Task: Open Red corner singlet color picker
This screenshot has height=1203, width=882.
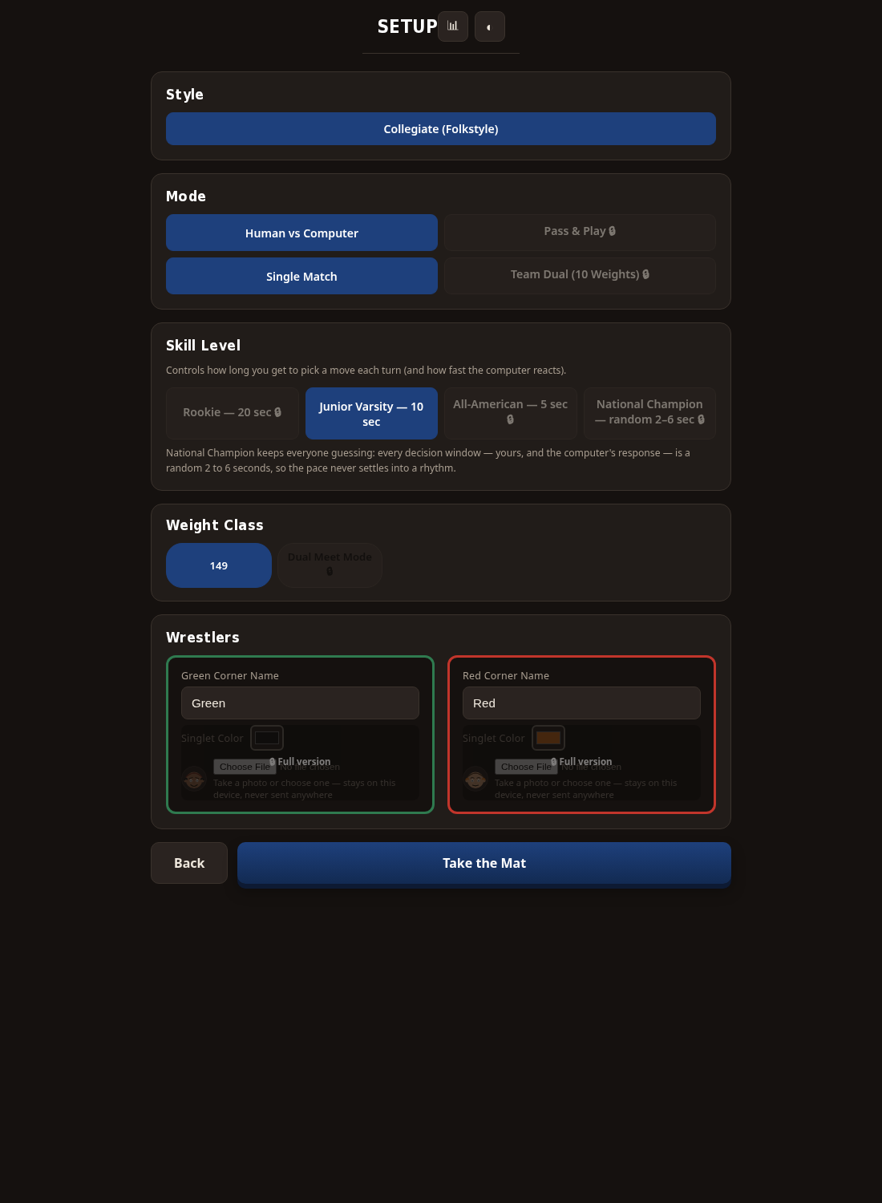Action: [548, 738]
